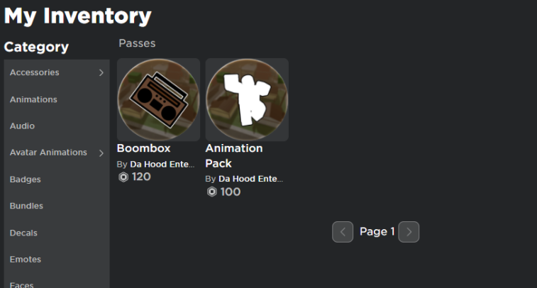Click the Robux icon beside 100
The width and height of the screenshot is (537, 288).
coord(212,192)
